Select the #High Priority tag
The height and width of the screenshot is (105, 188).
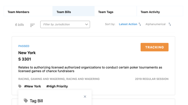(57, 86)
